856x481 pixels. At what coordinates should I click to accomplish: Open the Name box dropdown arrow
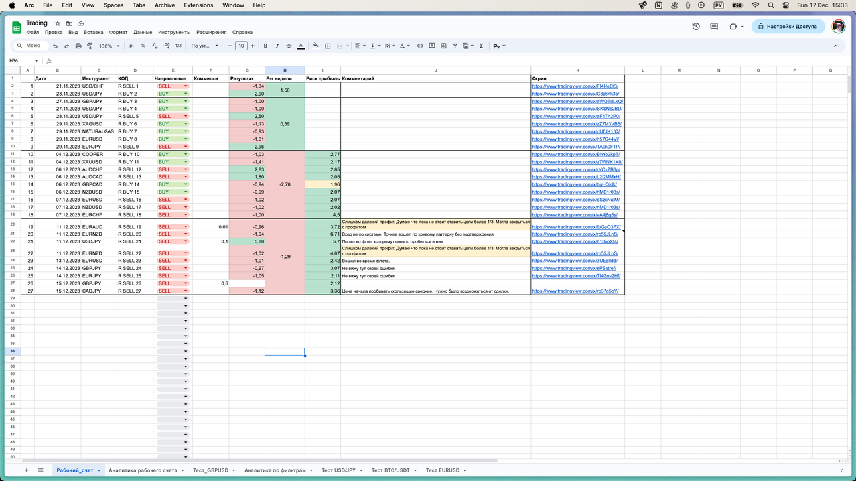pyautogui.click(x=36, y=61)
